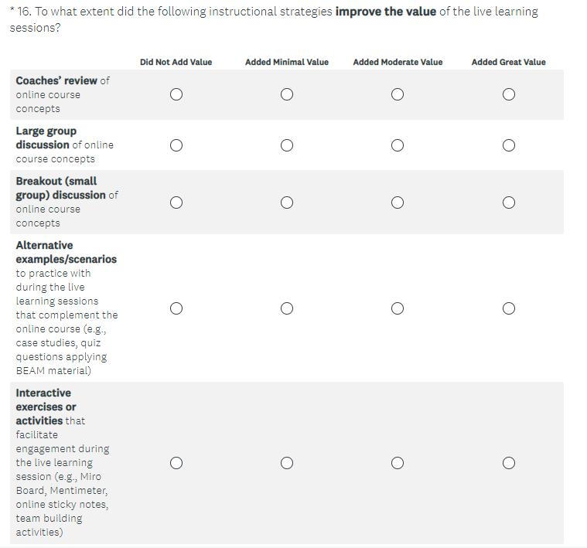Rate Breakout discussion as 'Added Minimal Value'

(287, 203)
